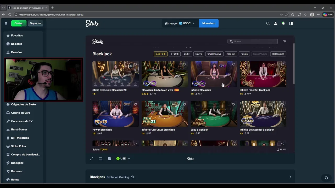This screenshot has width=335, height=188.
Task: Toggle the 0,20–2 $ filter chip
Action: point(160,54)
